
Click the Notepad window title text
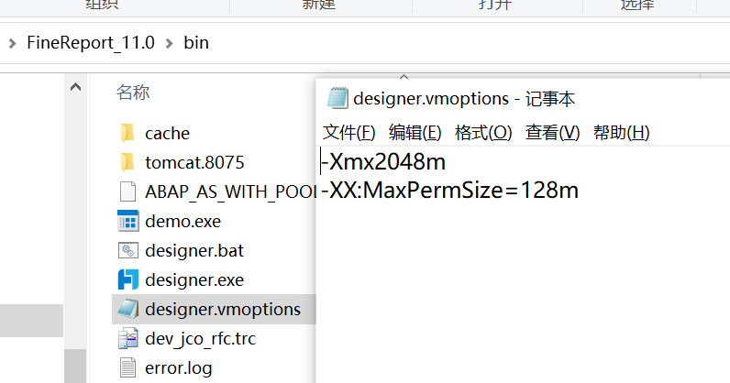tap(464, 99)
